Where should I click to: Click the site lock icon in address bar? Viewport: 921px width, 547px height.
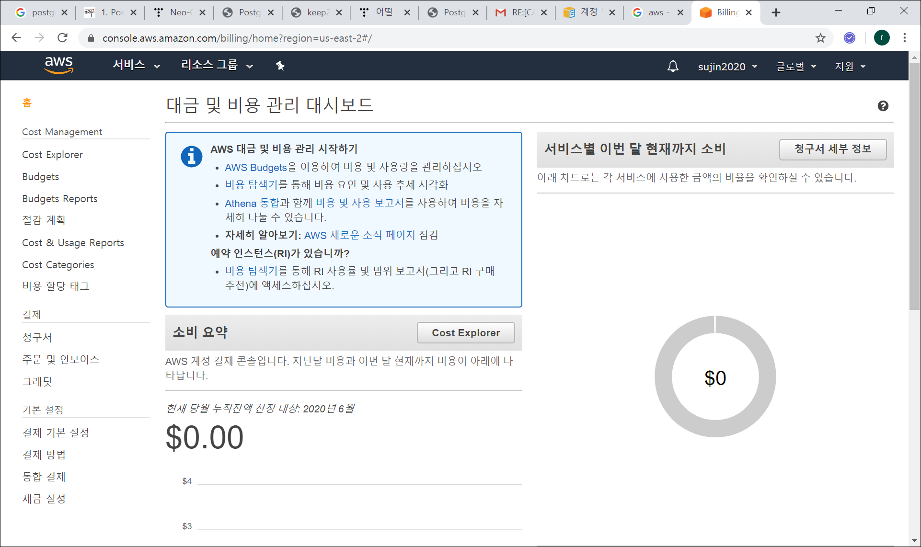[x=91, y=38]
